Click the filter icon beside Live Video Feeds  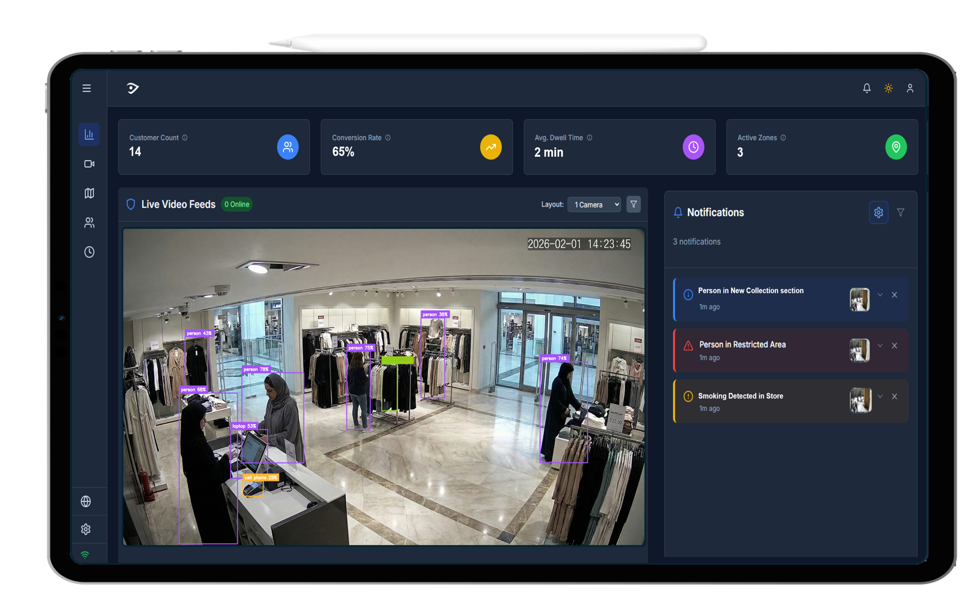[633, 204]
